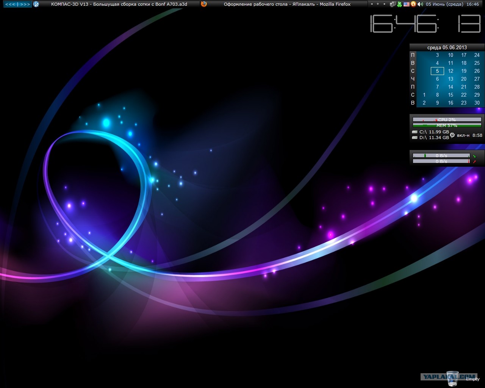The height and width of the screenshot is (388, 485).
Task: Click the <<< previous desktop button
Action: click(10, 4)
